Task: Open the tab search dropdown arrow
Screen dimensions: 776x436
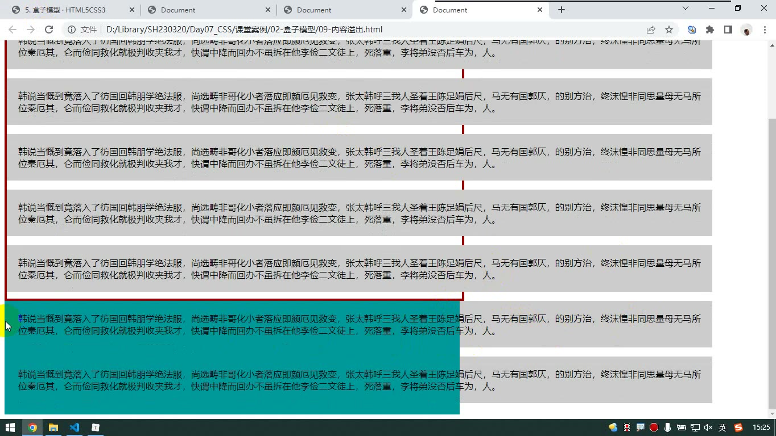Action: point(686,8)
